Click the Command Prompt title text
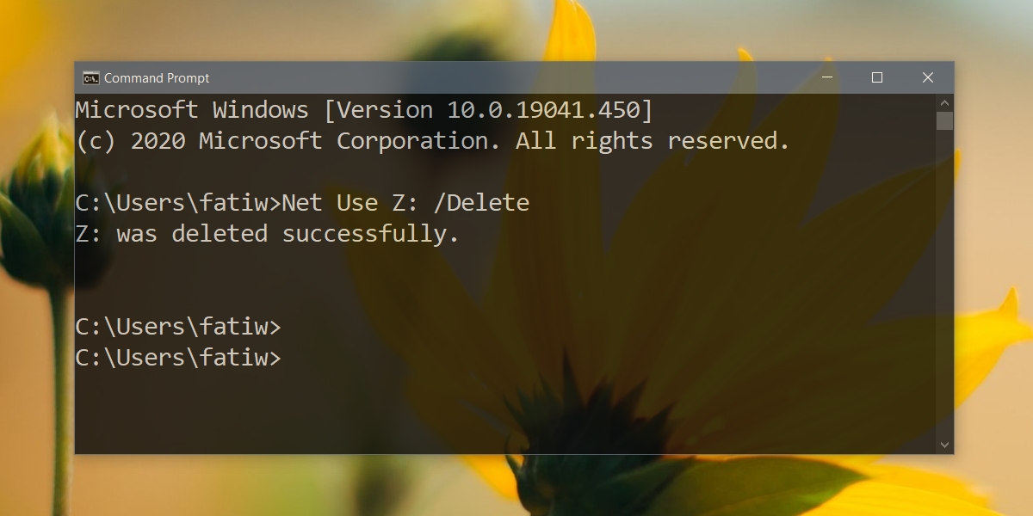 pyautogui.click(x=157, y=78)
